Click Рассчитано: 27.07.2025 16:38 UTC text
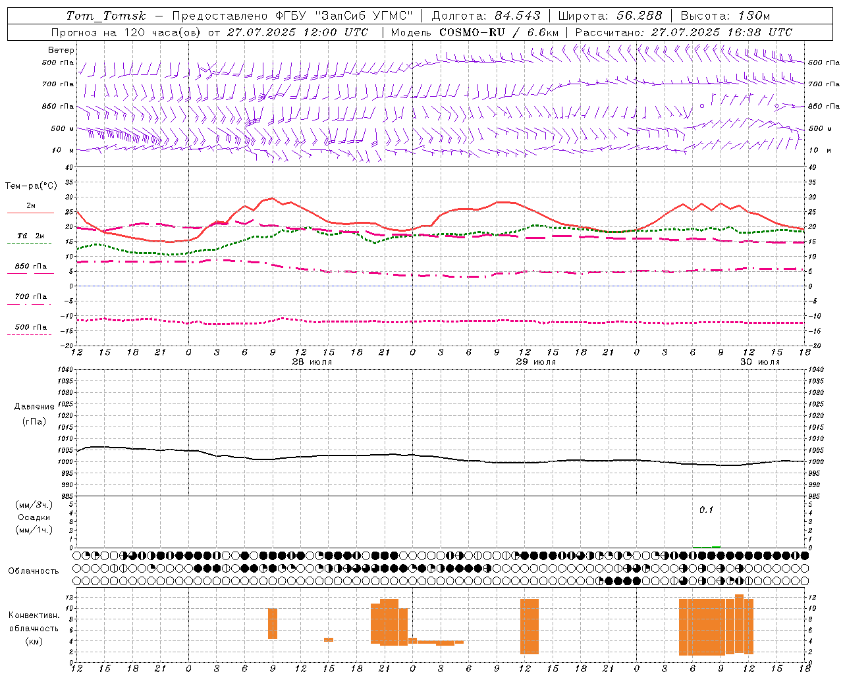843x674 pixels. tap(684, 32)
